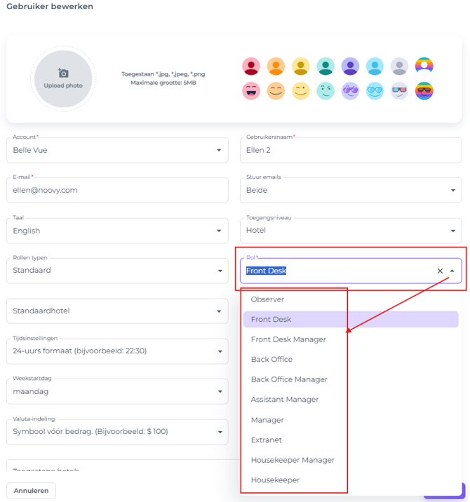This screenshot has width=470, height=502.
Task: Choose the pink laughing emoji avatar
Action: click(x=251, y=91)
